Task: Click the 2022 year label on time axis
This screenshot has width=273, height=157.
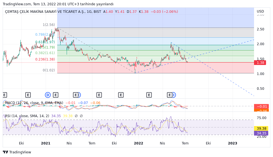Action: click(138, 143)
